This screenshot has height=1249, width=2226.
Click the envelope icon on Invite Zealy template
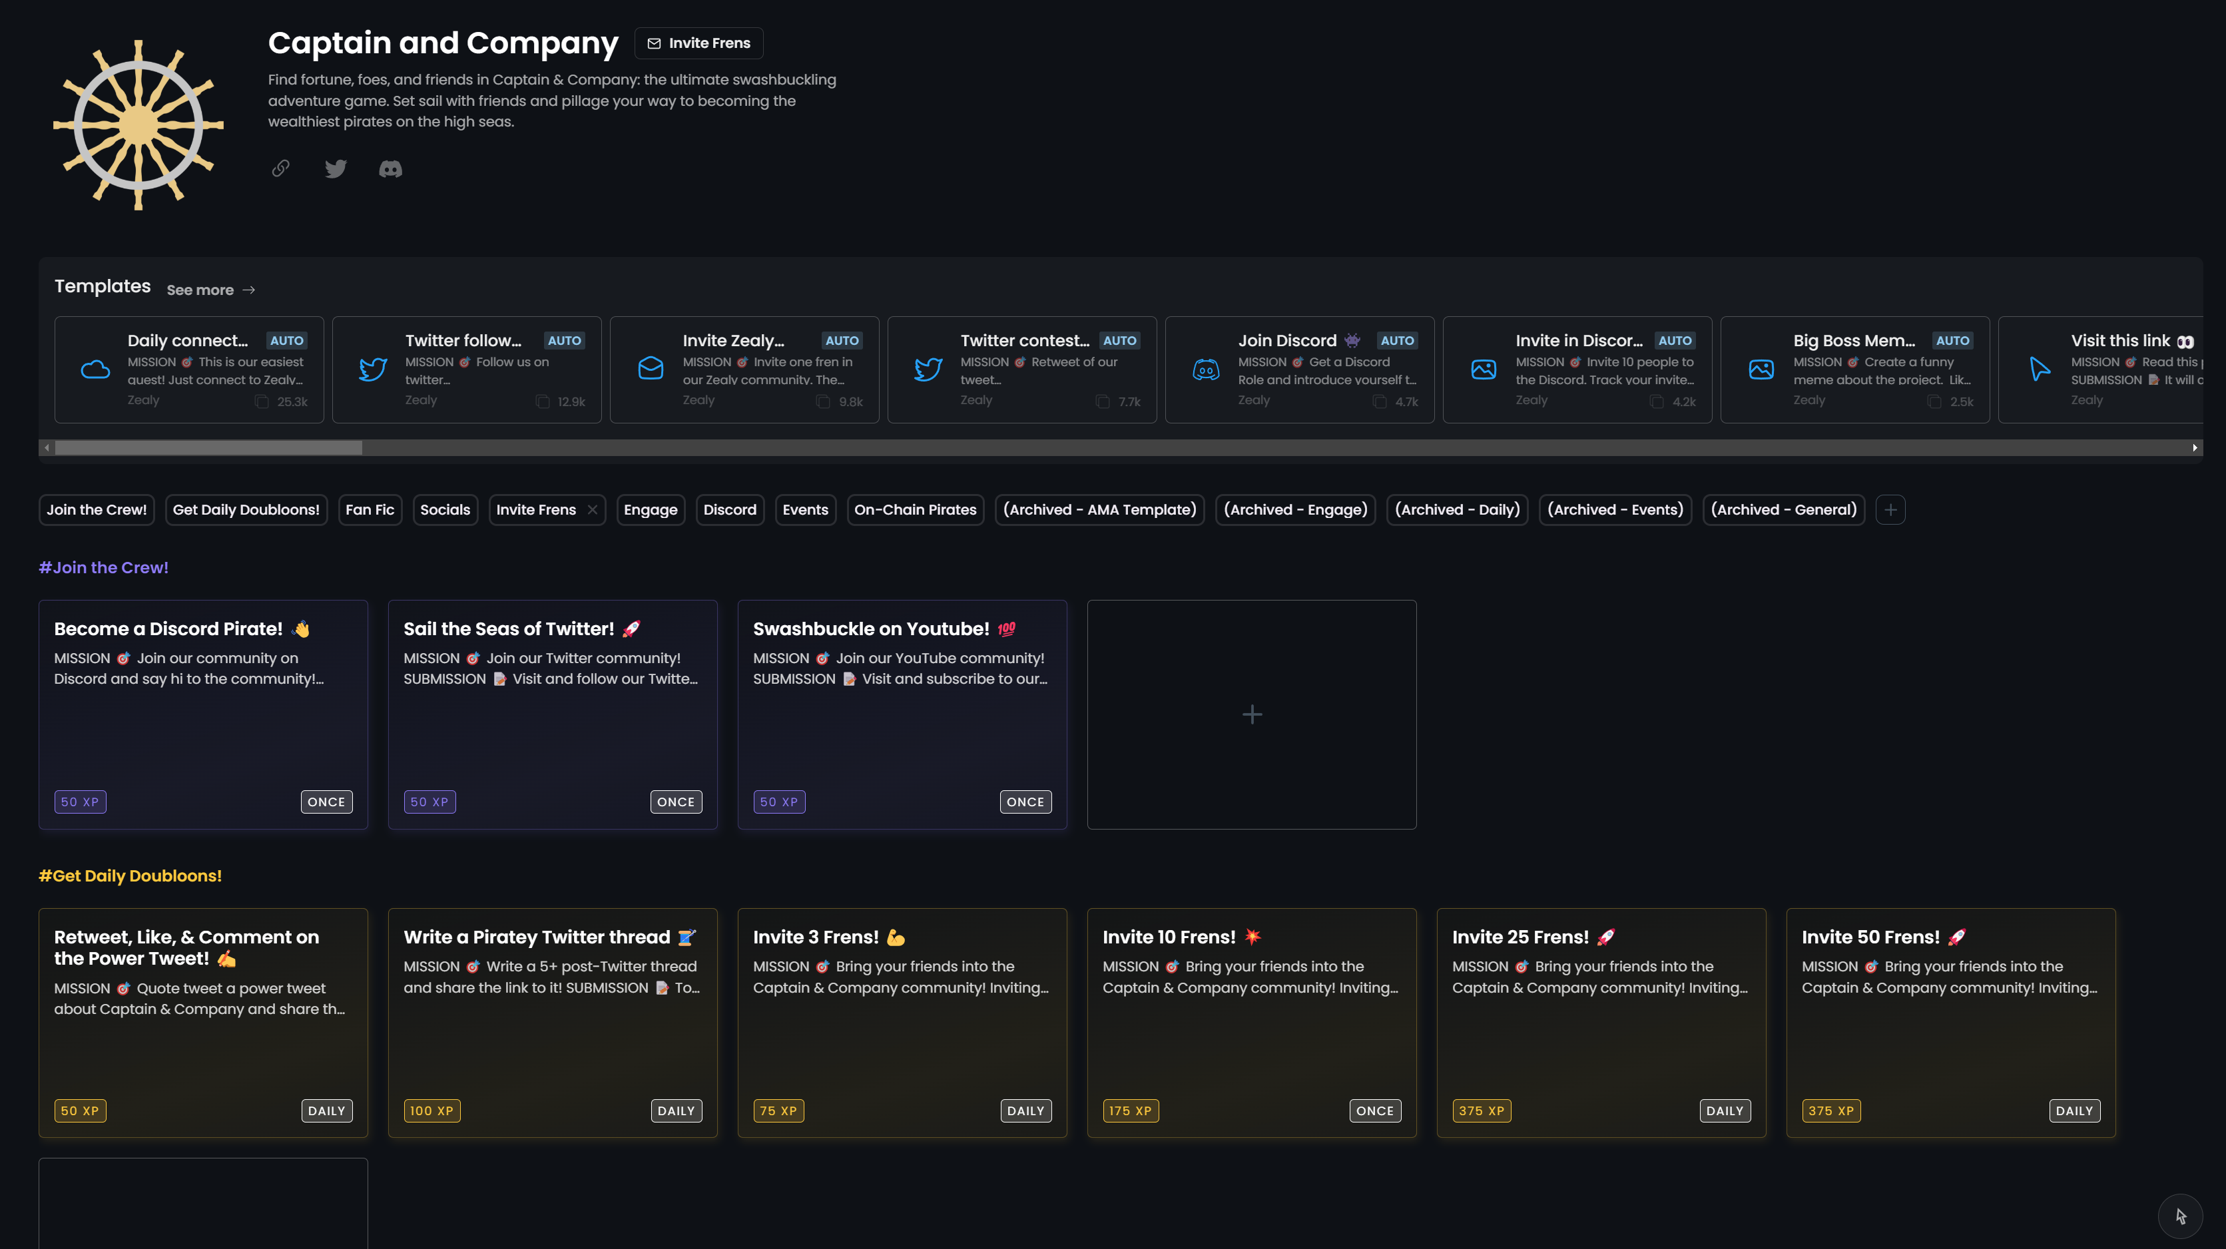point(650,370)
